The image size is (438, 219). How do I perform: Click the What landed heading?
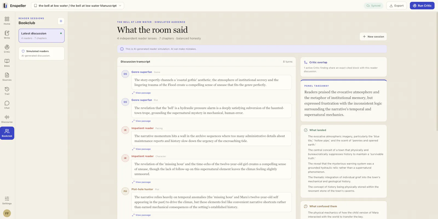coord(318,130)
